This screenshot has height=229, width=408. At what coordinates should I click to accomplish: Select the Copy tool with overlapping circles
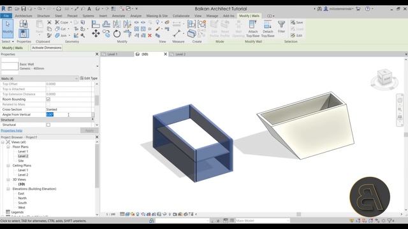106,34
